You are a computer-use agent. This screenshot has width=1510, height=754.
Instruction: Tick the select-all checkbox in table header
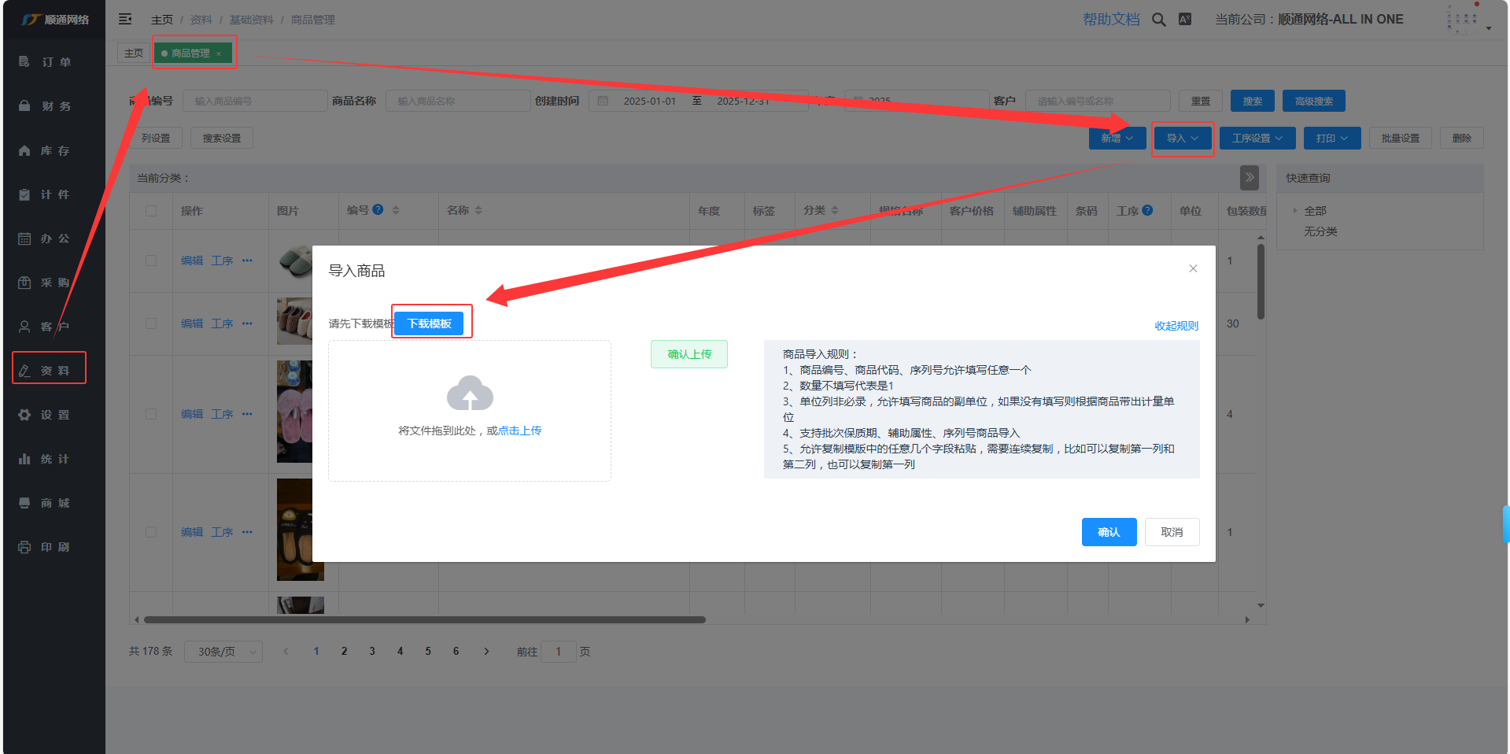coord(151,211)
